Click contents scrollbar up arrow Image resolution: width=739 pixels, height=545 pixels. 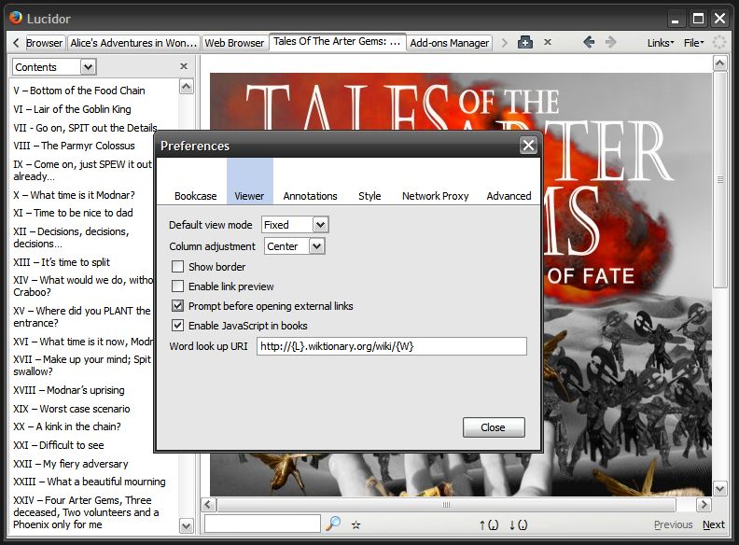click(x=187, y=87)
